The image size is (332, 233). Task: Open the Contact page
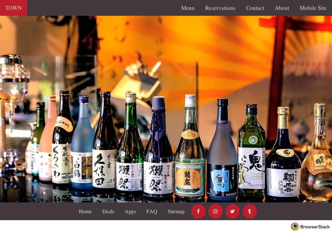point(255,8)
